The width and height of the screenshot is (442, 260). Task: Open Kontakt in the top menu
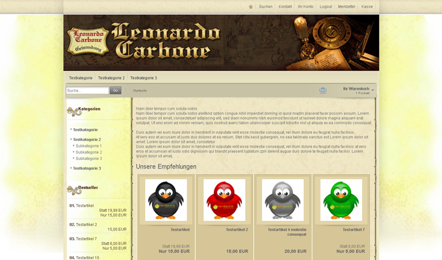[x=285, y=6]
